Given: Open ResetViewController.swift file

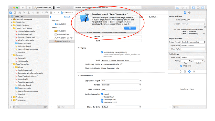Looking at the screenshot, I should (28, 76).
